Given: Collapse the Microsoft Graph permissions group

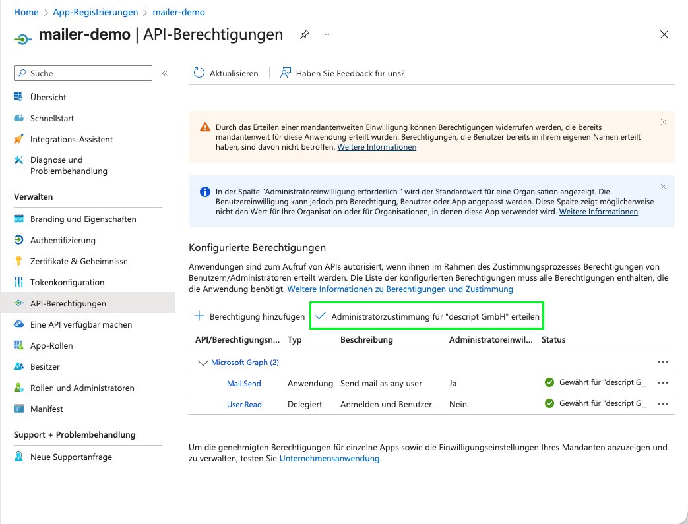Looking at the screenshot, I should [204, 362].
